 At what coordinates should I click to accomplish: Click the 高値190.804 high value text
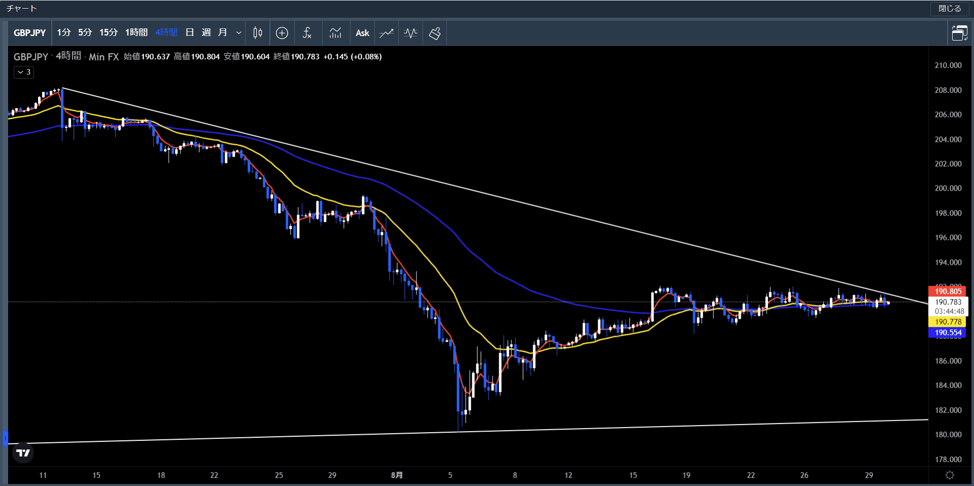197,57
